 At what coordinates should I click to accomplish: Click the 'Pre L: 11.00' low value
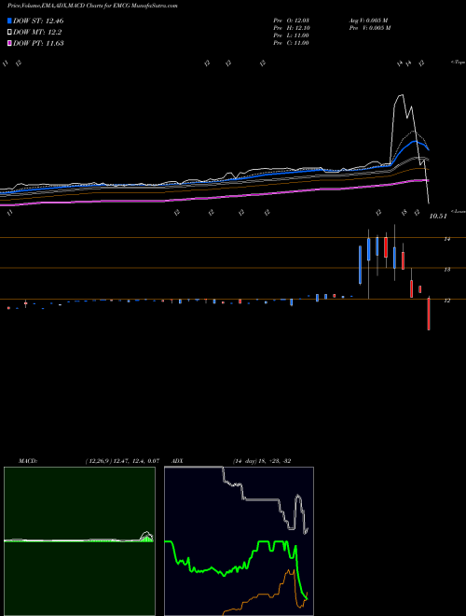coord(292,35)
